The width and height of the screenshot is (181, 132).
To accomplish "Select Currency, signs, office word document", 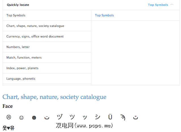I will (35, 36).
